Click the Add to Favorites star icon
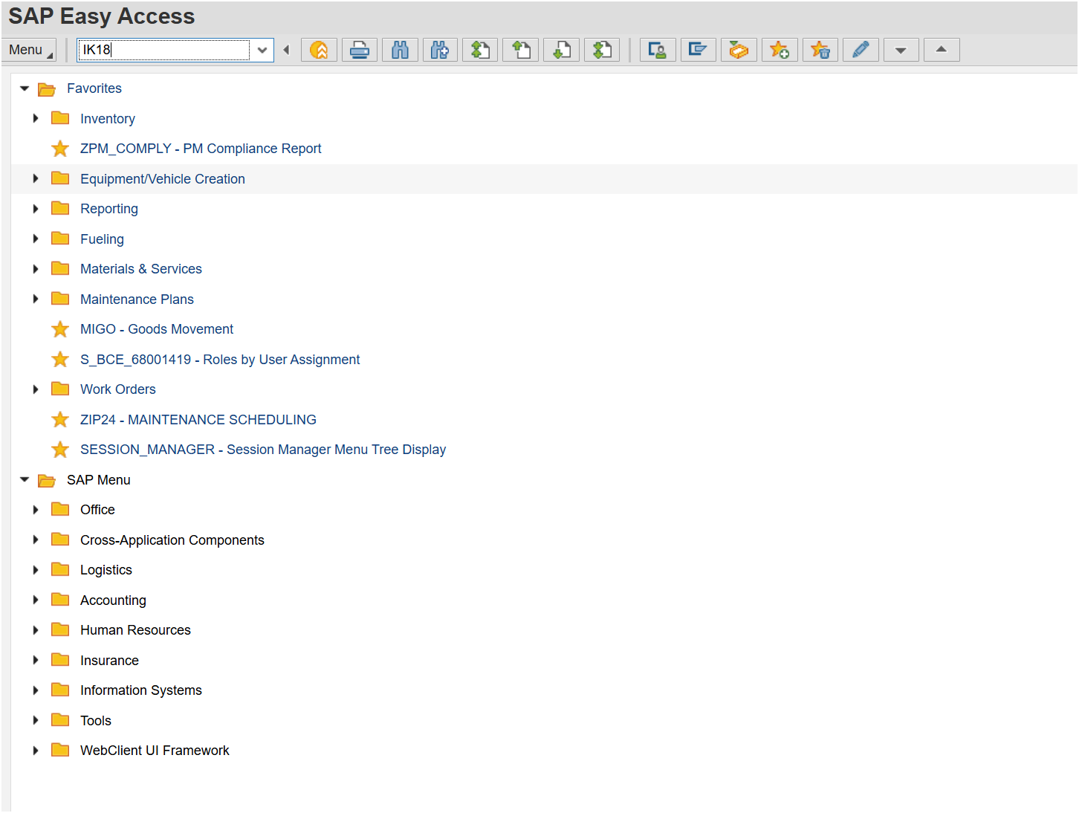The image size is (1079, 813). (x=780, y=50)
